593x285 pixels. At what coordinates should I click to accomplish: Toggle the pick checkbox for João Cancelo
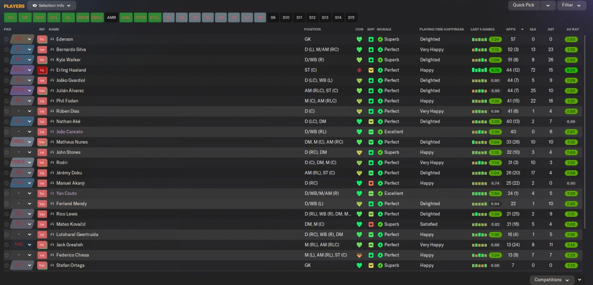pyautogui.click(x=6, y=132)
